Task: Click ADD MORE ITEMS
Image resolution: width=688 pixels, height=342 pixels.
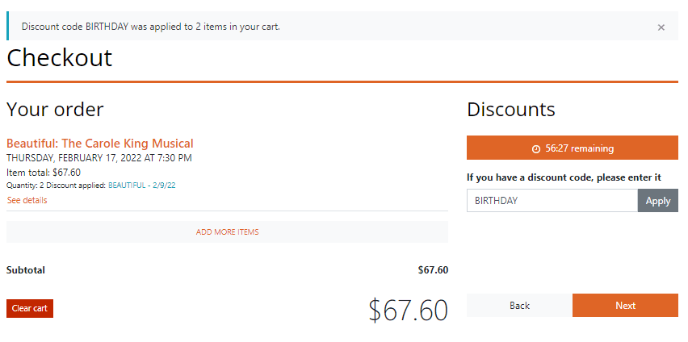Action: tap(227, 232)
